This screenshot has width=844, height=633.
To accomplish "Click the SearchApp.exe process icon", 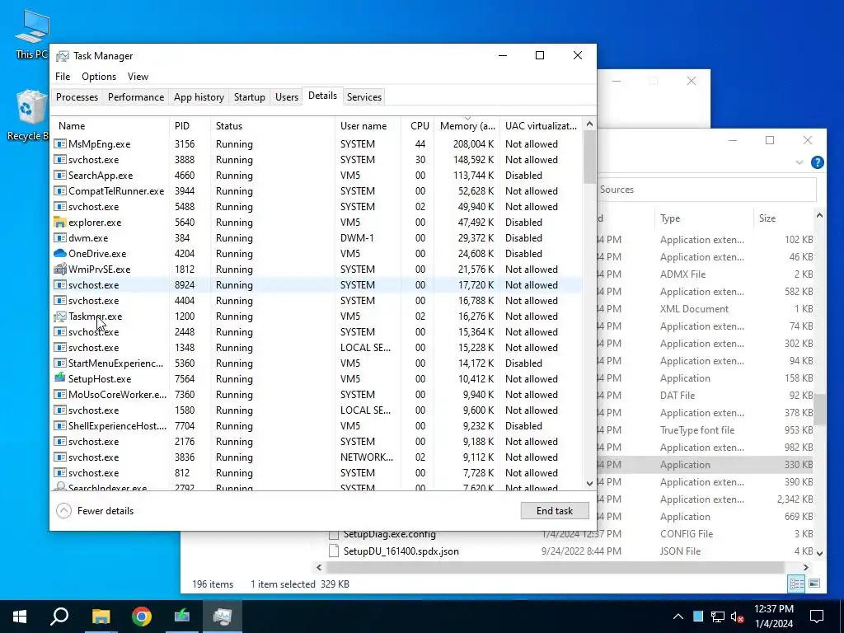I will tap(59, 176).
